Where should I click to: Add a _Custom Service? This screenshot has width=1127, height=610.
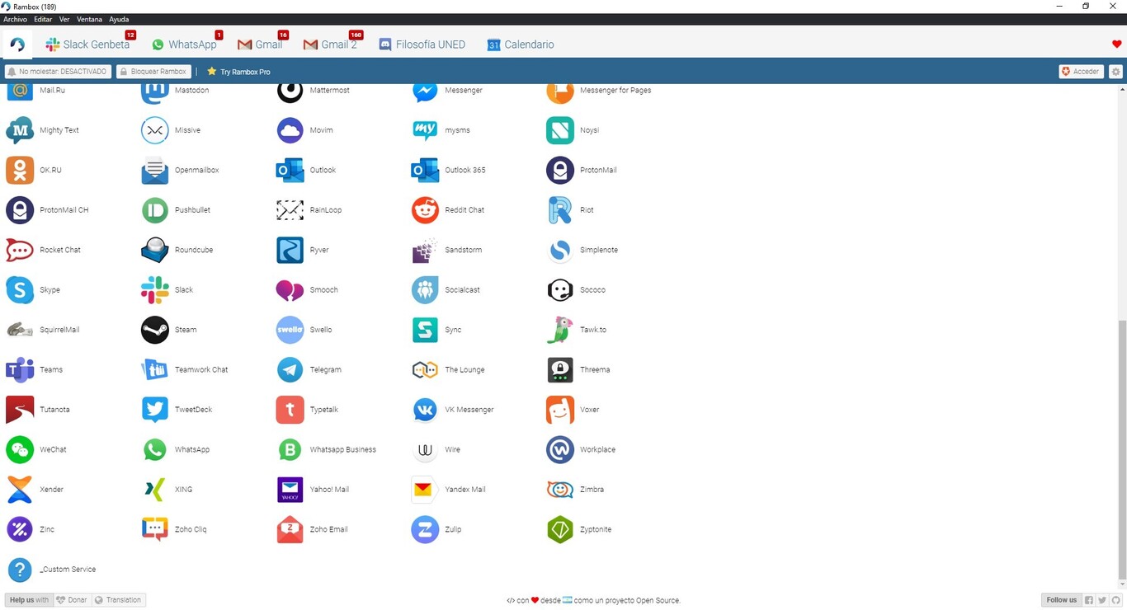click(19, 569)
